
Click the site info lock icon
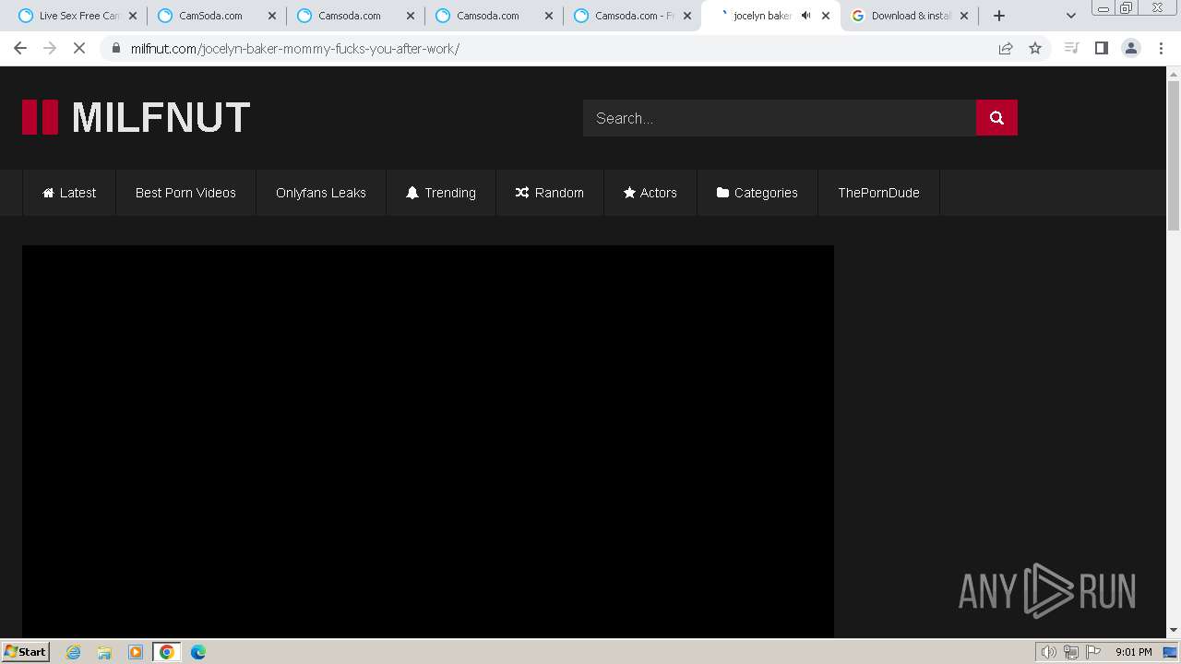point(116,49)
